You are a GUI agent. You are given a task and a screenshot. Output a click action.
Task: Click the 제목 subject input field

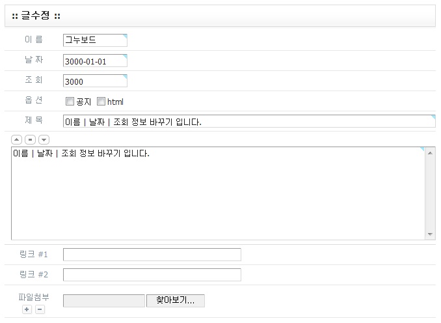pyautogui.click(x=248, y=122)
